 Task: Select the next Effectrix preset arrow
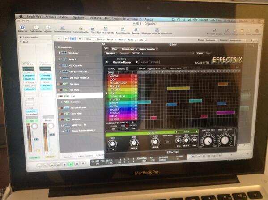[x=137, y=62]
